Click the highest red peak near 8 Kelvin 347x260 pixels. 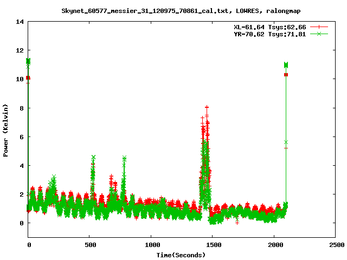pyautogui.click(x=207, y=107)
